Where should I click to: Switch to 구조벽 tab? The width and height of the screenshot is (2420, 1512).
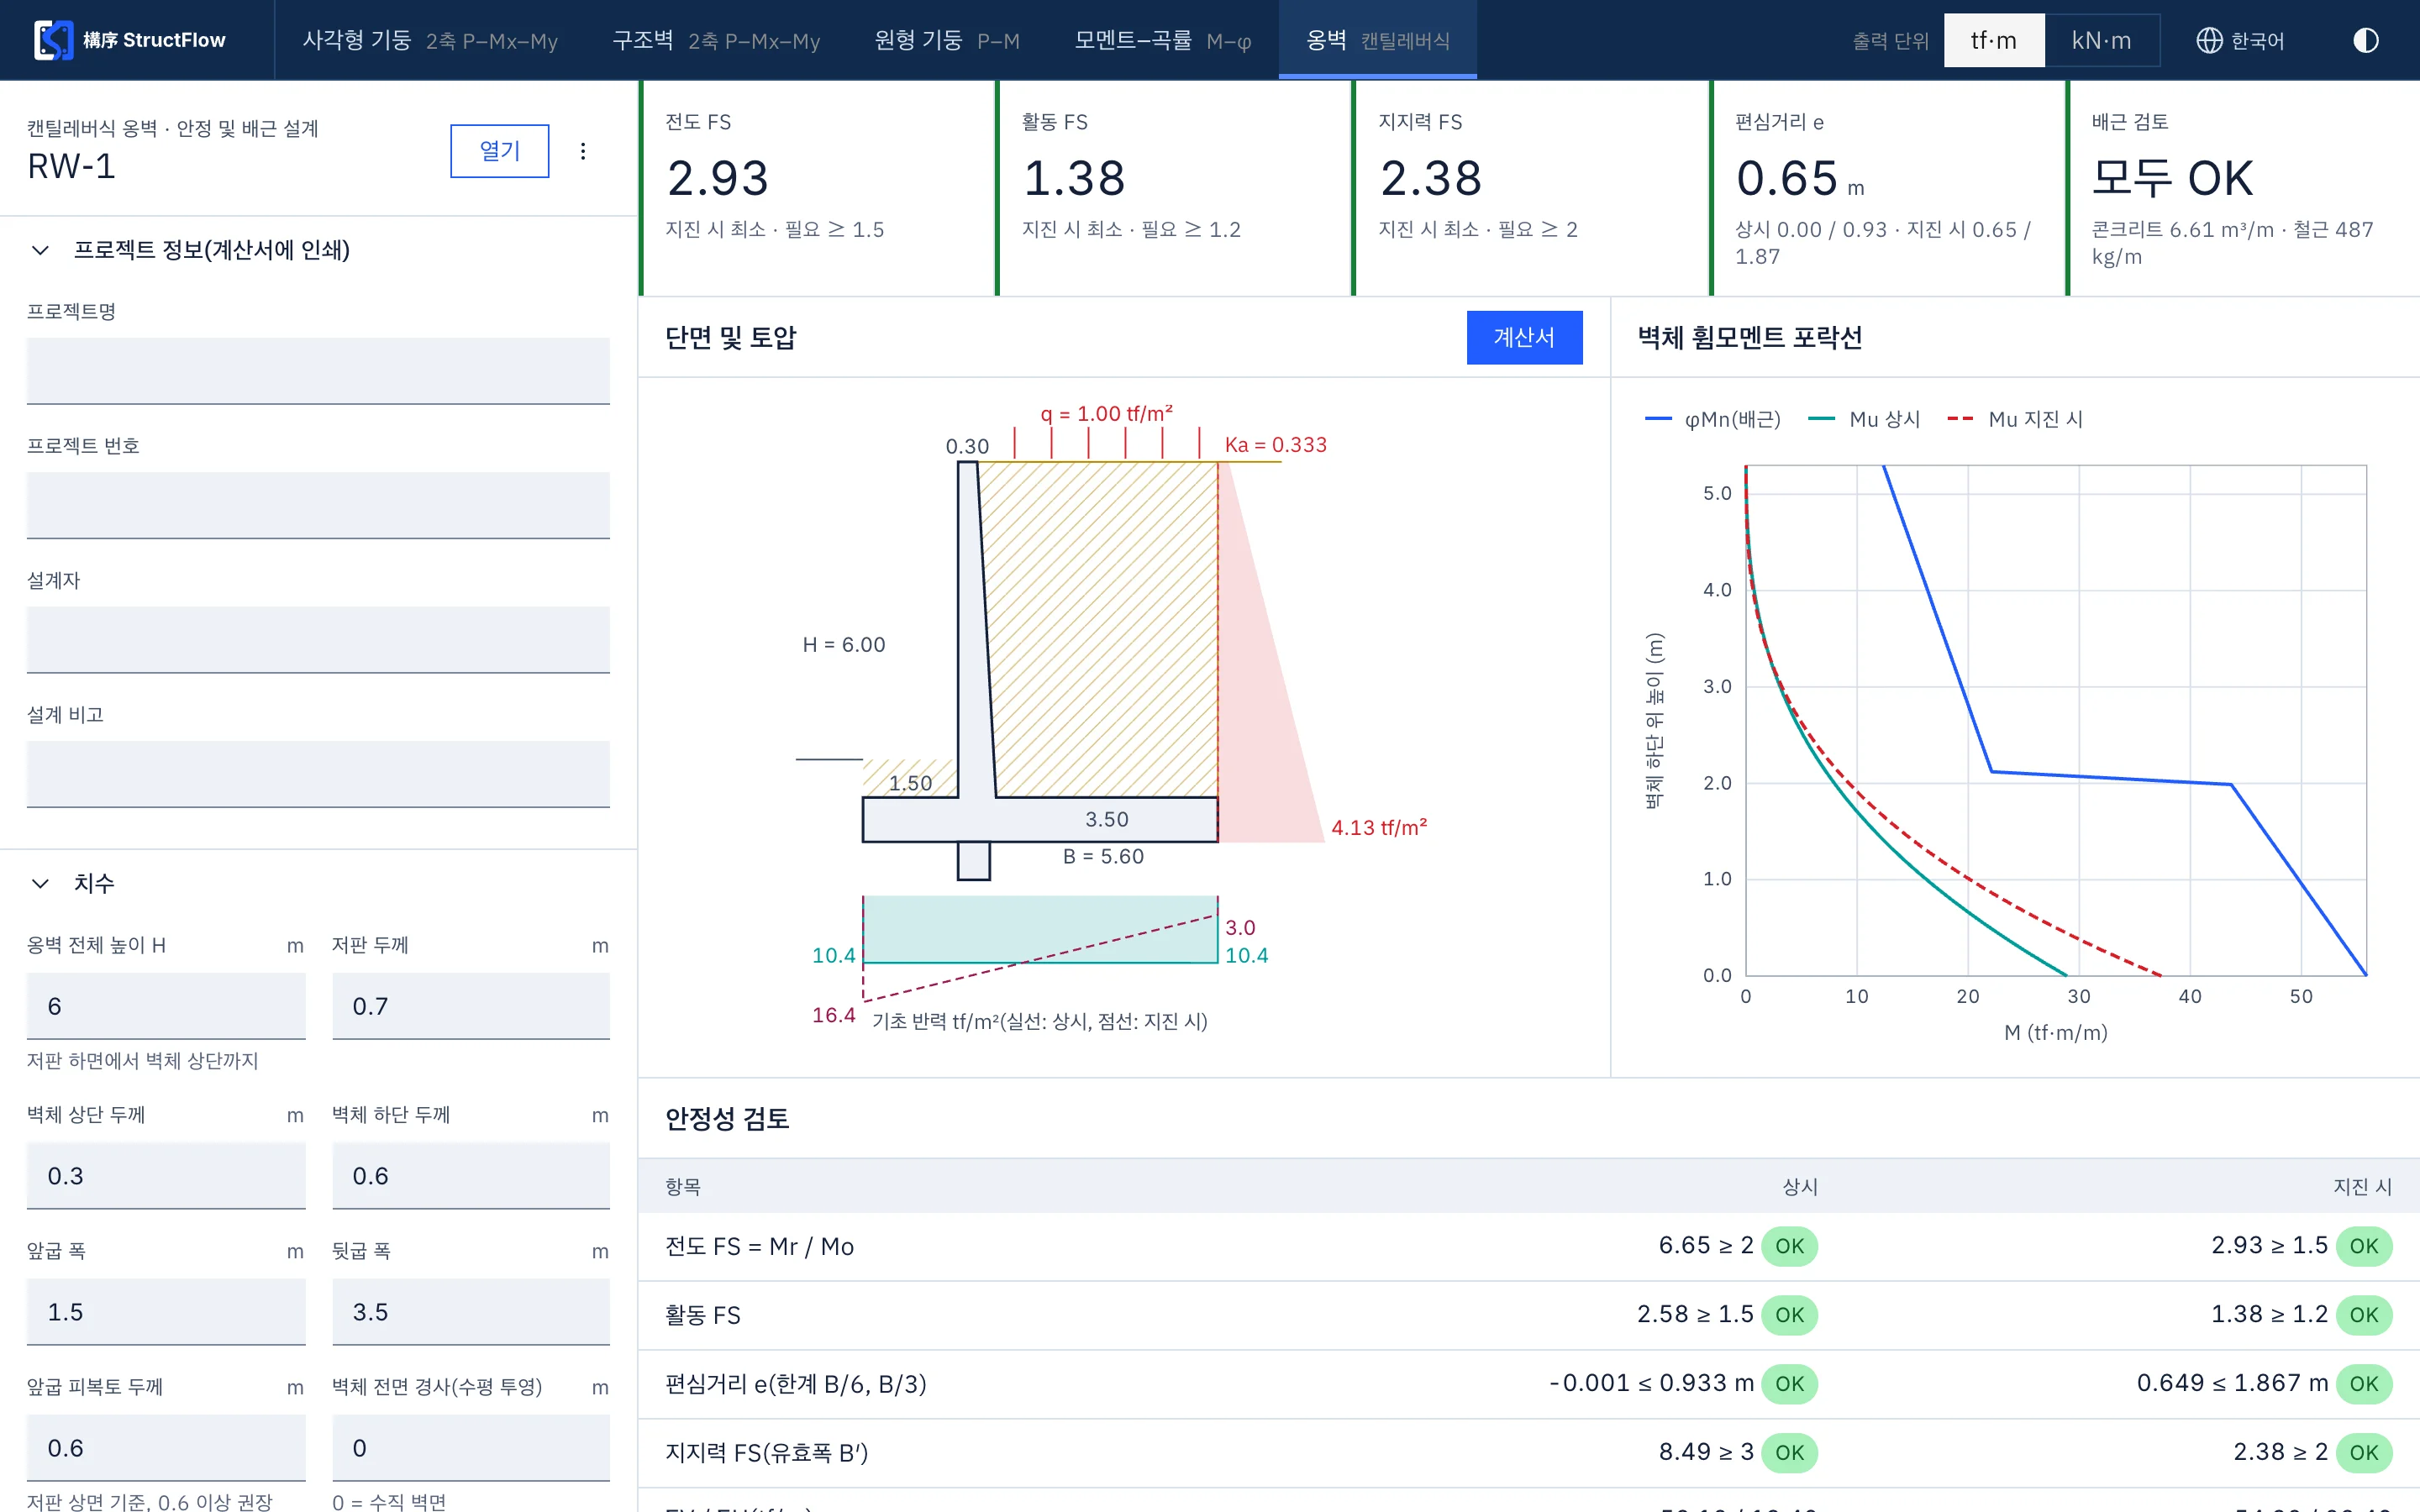[x=716, y=40]
